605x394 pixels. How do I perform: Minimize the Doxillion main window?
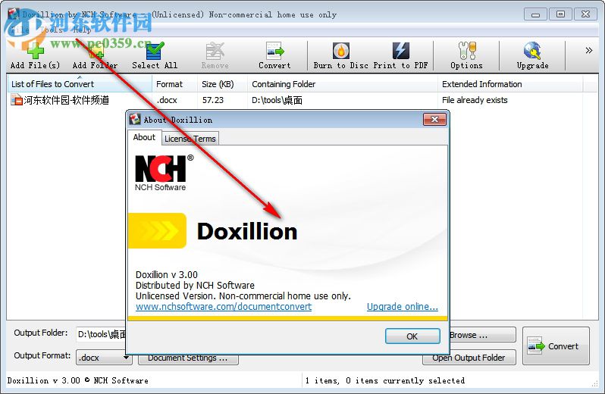click(x=535, y=14)
